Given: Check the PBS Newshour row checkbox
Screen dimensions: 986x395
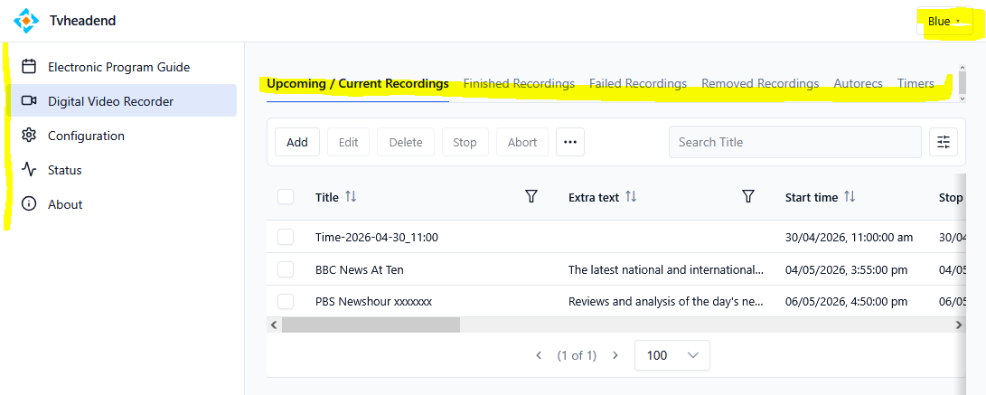Looking at the screenshot, I should pos(286,302).
